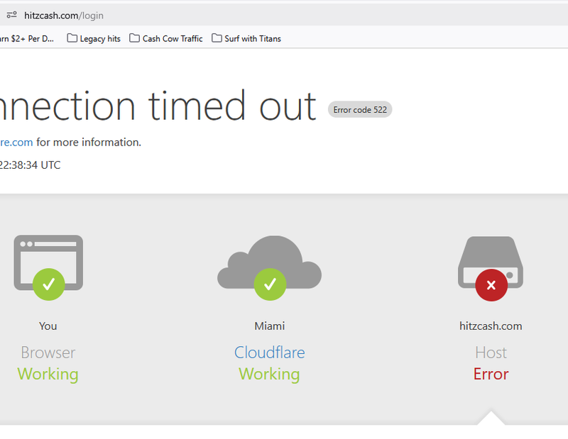Open the Surf with Titans bookmark folder

coord(246,38)
